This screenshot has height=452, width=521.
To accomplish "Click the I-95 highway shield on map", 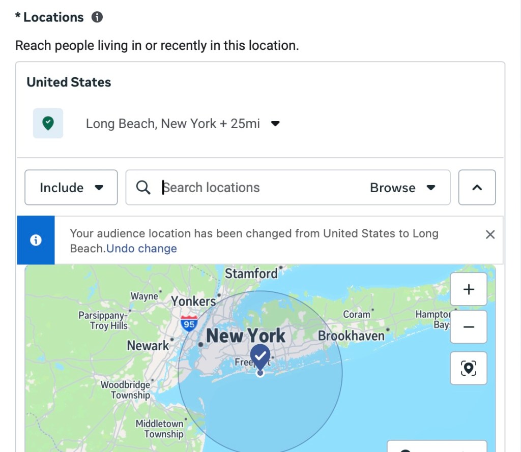I will click(189, 323).
